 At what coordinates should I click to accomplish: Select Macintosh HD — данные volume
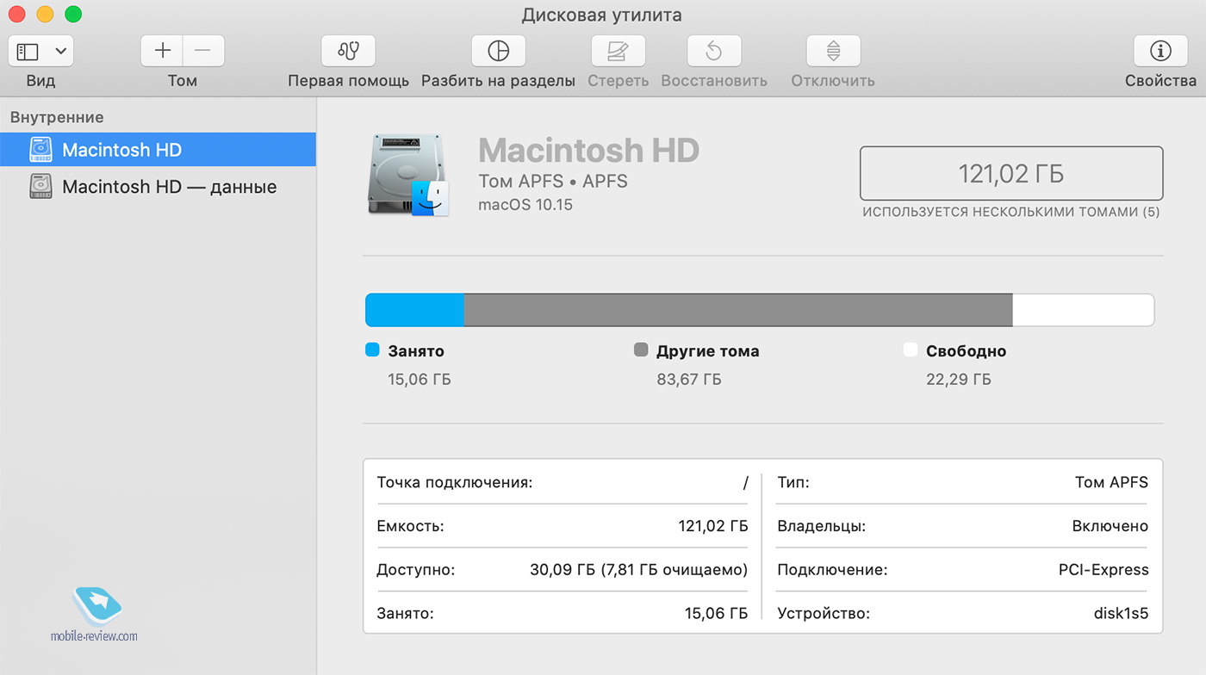pos(158,187)
